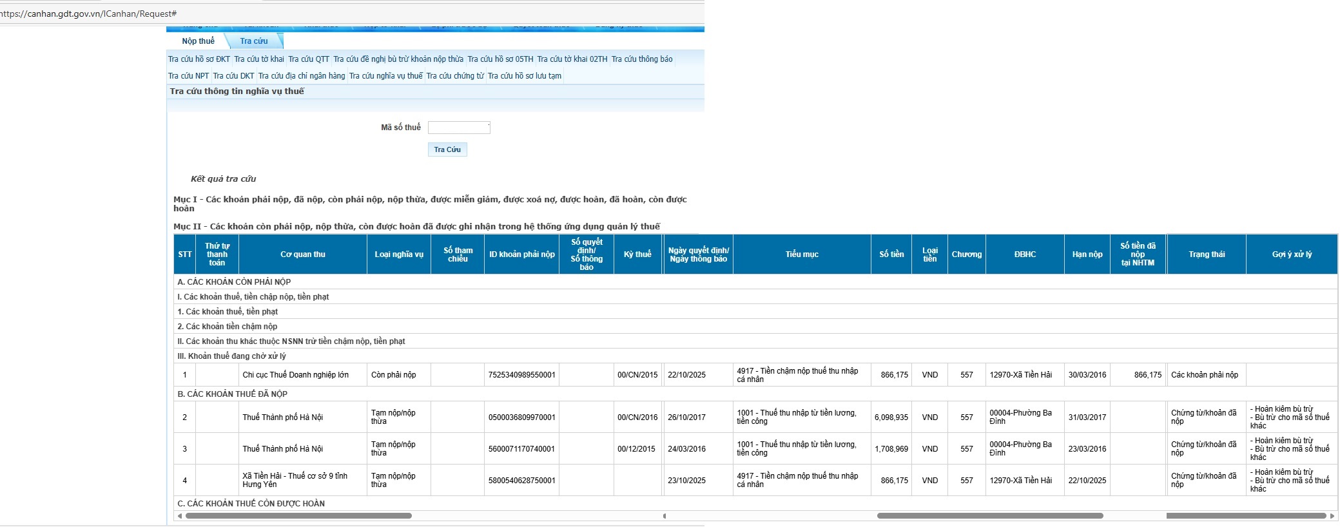Open Tra cứu đề nghị bù trừ khoản nộp thừa
The height and width of the screenshot is (527, 1340).
pyautogui.click(x=398, y=59)
